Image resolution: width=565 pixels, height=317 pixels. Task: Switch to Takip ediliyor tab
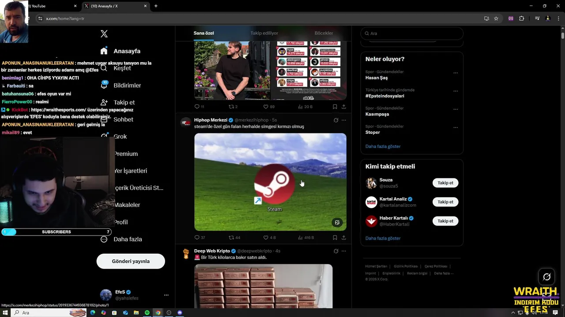264,33
